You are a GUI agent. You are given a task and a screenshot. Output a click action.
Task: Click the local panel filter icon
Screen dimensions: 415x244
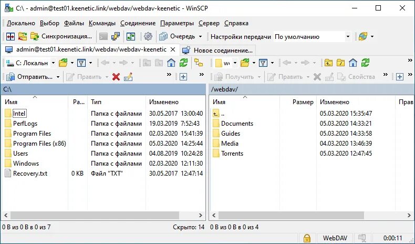point(81,63)
